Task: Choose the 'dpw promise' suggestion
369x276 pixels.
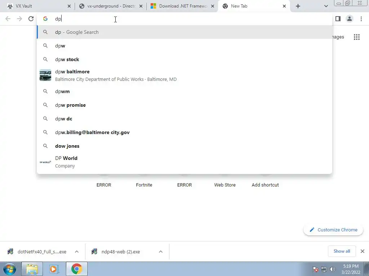Action: pyautogui.click(x=184, y=105)
